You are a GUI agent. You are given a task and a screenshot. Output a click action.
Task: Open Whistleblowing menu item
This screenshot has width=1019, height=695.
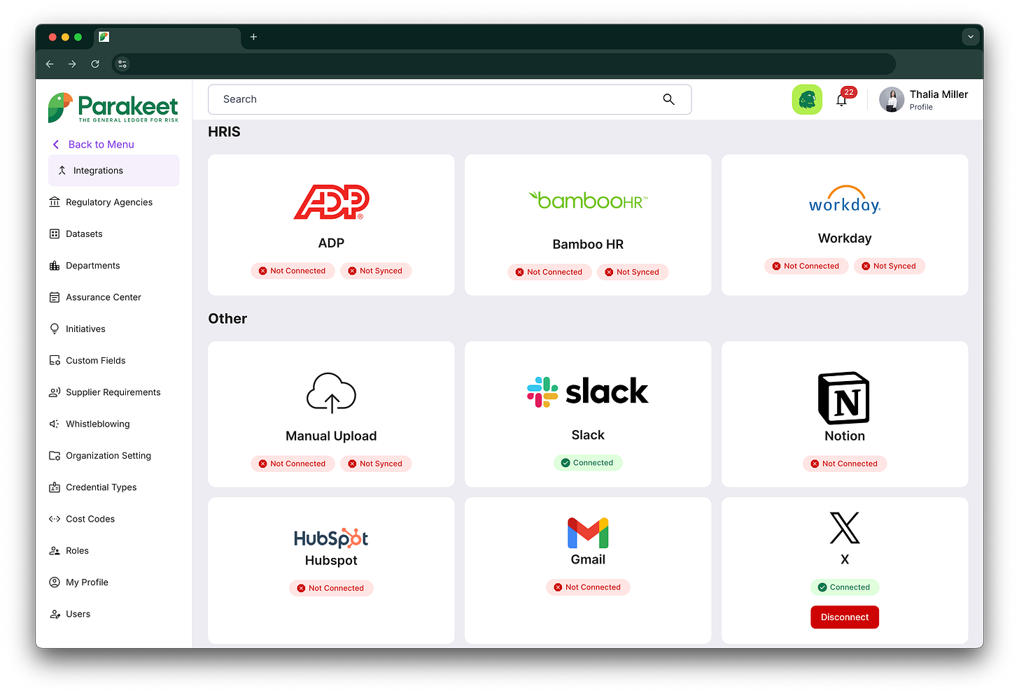98,424
